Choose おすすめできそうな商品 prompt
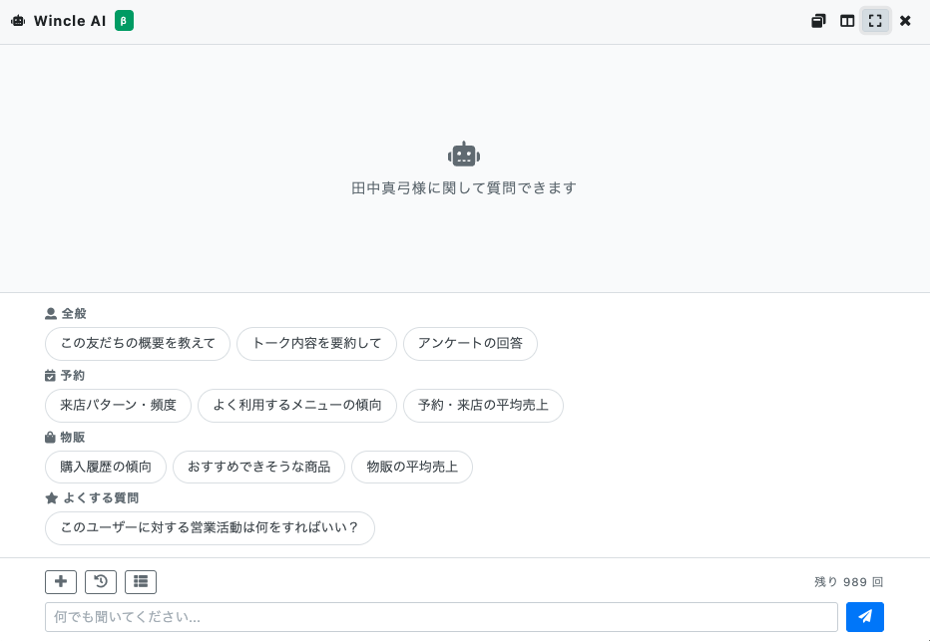Viewport: 930px width, 641px height. pyautogui.click(x=258, y=467)
